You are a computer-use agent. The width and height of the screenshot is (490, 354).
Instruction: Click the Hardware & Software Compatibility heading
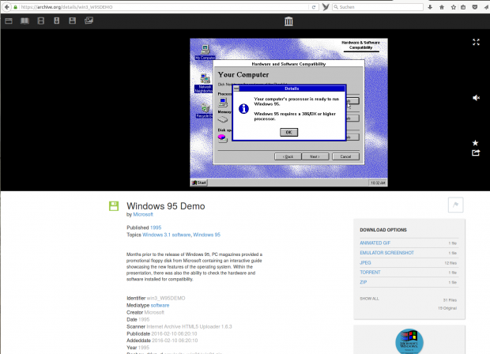pos(361,45)
